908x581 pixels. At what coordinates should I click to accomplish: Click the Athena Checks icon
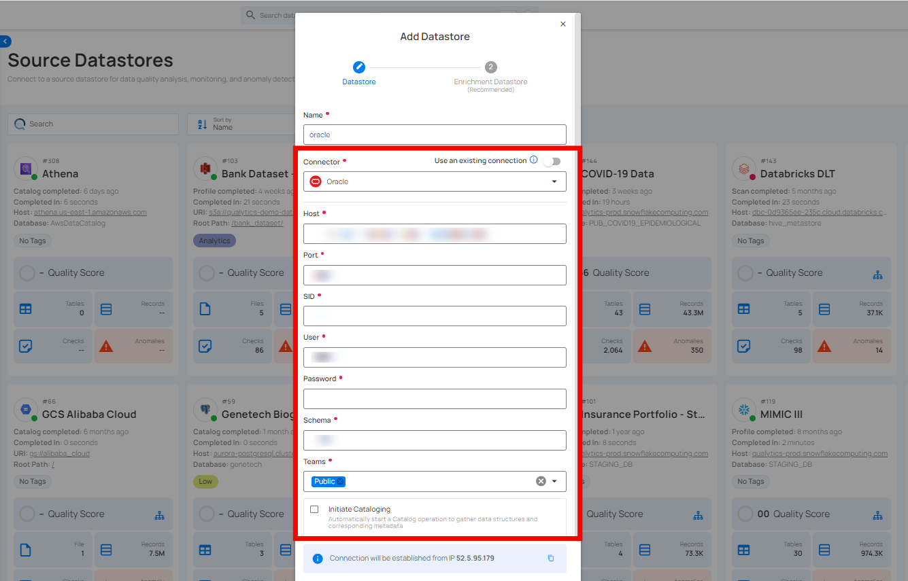pos(26,346)
